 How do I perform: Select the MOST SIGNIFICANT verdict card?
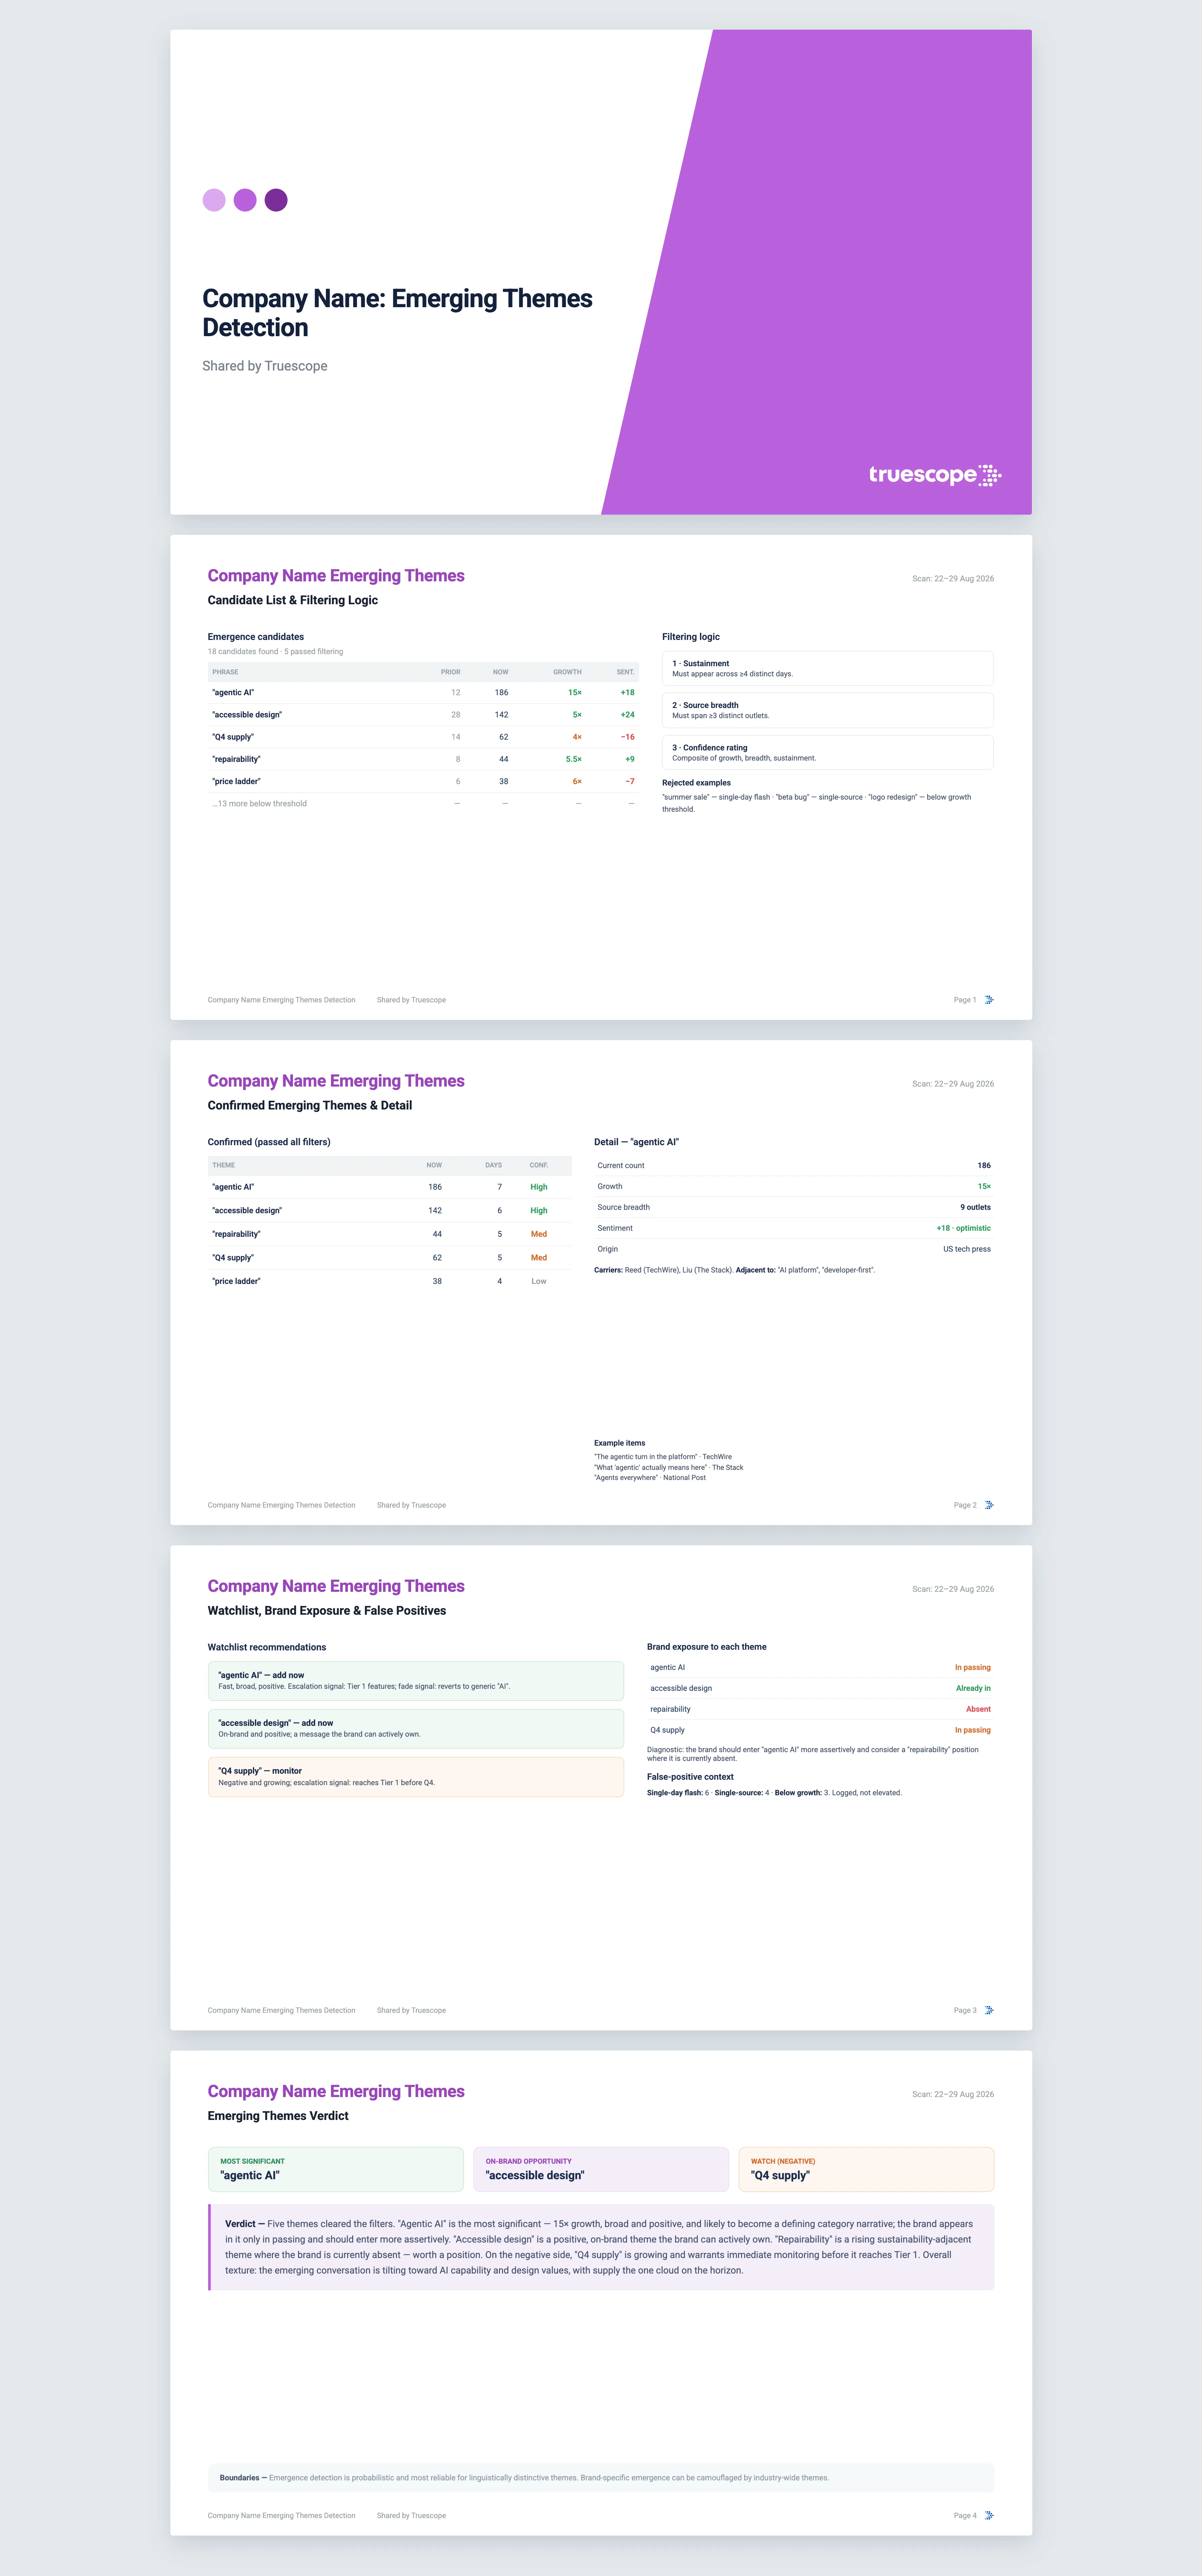[336, 2169]
